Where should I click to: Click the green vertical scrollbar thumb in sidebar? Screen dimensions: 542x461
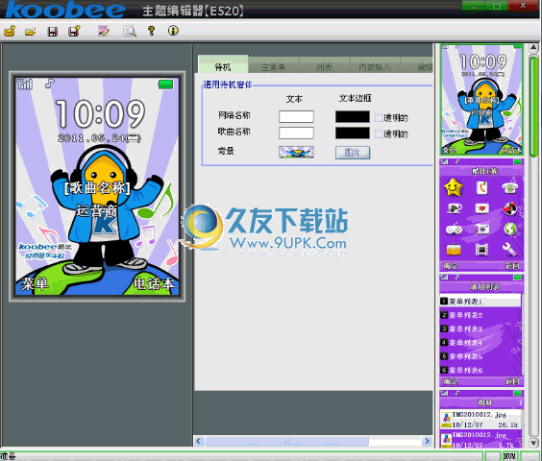pyautogui.click(x=533, y=108)
